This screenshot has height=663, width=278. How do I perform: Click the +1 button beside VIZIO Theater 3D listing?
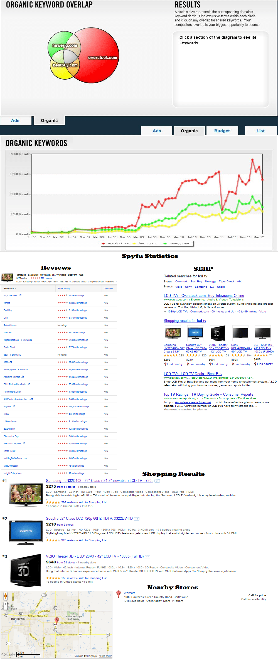pyautogui.click(x=147, y=556)
